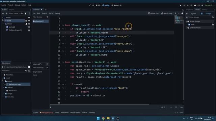Open Online Docs
The height and width of the screenshot is (121, 216).
(154, 13)
